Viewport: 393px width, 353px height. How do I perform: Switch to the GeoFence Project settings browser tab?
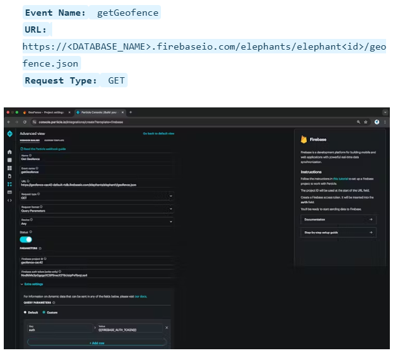click(45, 112)
